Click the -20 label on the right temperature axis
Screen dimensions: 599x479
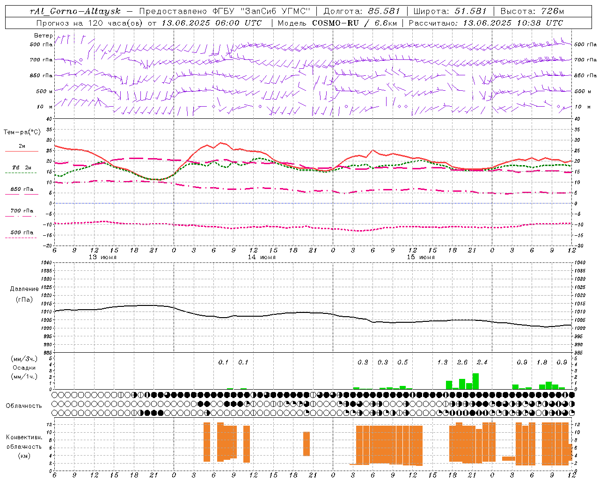coord(577,246)
